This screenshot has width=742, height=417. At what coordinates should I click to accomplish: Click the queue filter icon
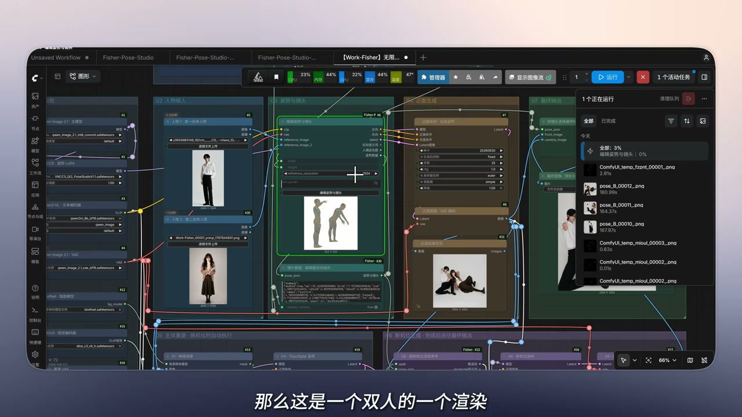tap(671, 121)
